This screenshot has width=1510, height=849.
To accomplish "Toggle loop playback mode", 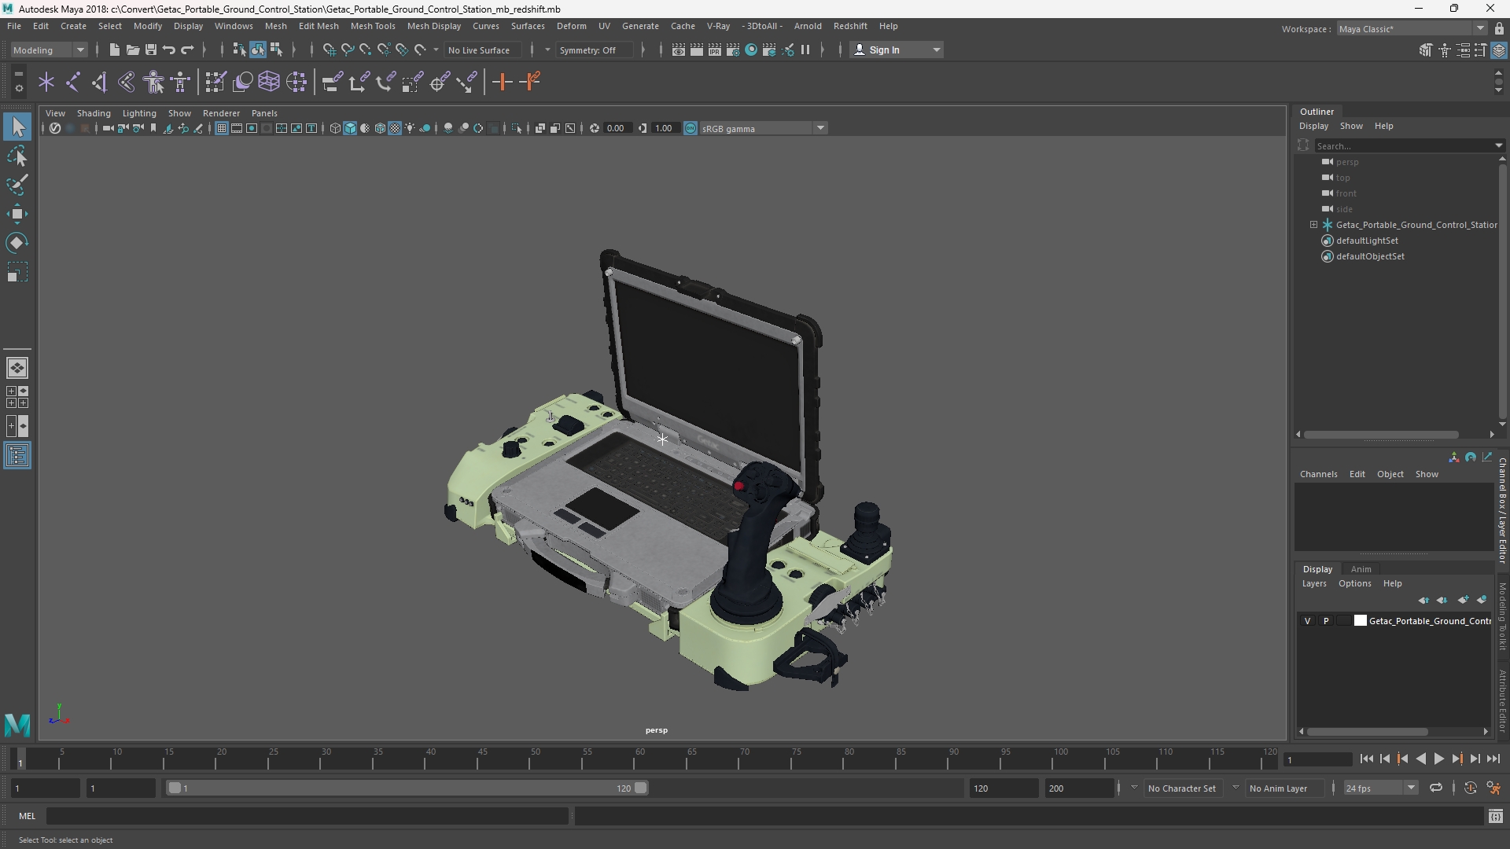I will click(1436, 788).
